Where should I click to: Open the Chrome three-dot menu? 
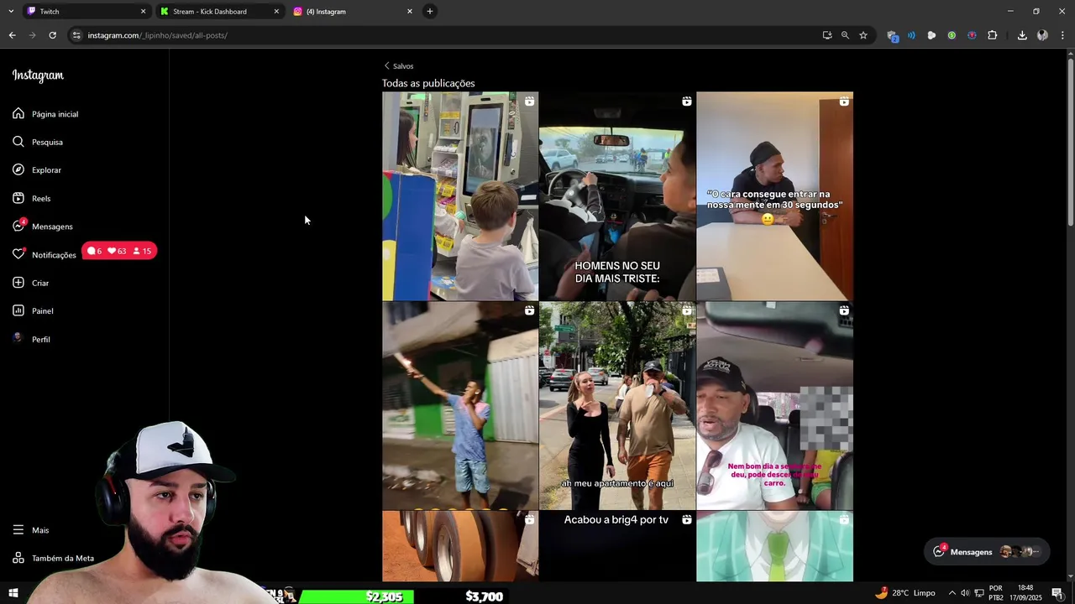tap(1062, 35)
